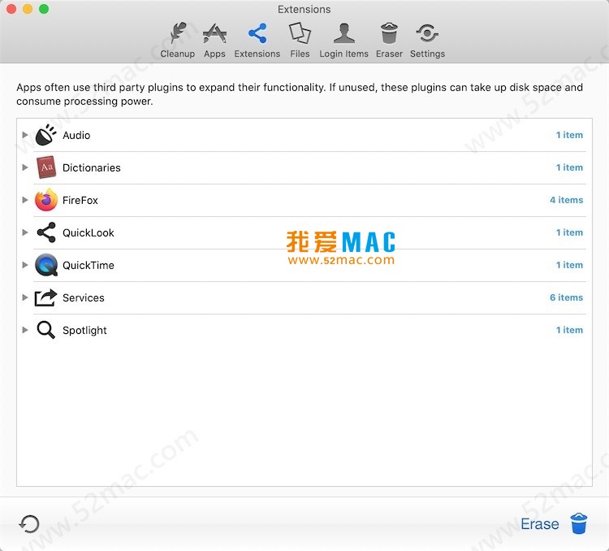Image resolution: width=609 pixels, height=551 pixels.
Task: Click the Services export arrow icon
Action: pyautogui.click(x=45, y=297)
